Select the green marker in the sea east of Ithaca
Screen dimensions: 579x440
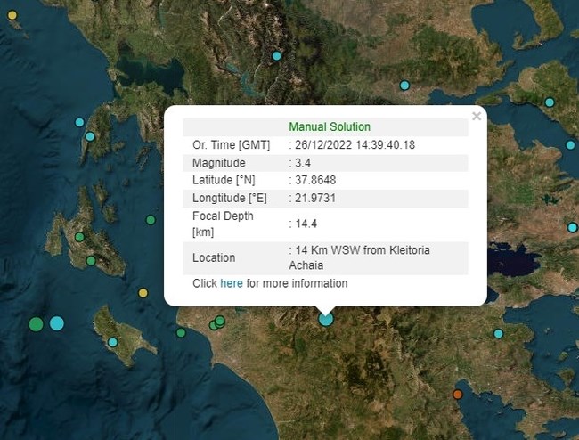coord(151,220)
